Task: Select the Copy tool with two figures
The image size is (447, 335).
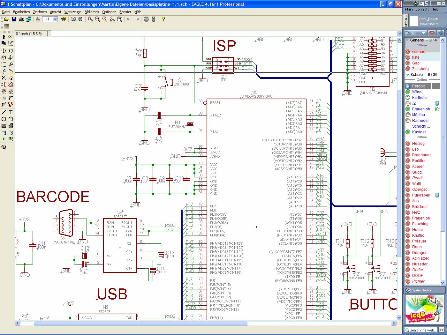Action: click(11, 51)
